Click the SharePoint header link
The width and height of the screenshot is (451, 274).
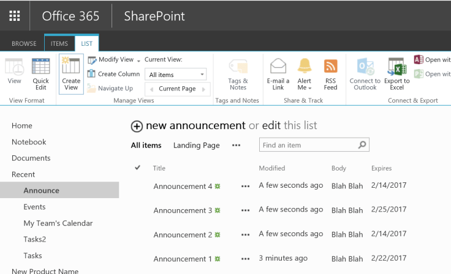coord(154,16)
